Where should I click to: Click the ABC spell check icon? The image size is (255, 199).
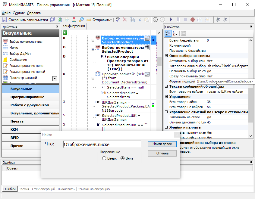click(x=118, y=20)
